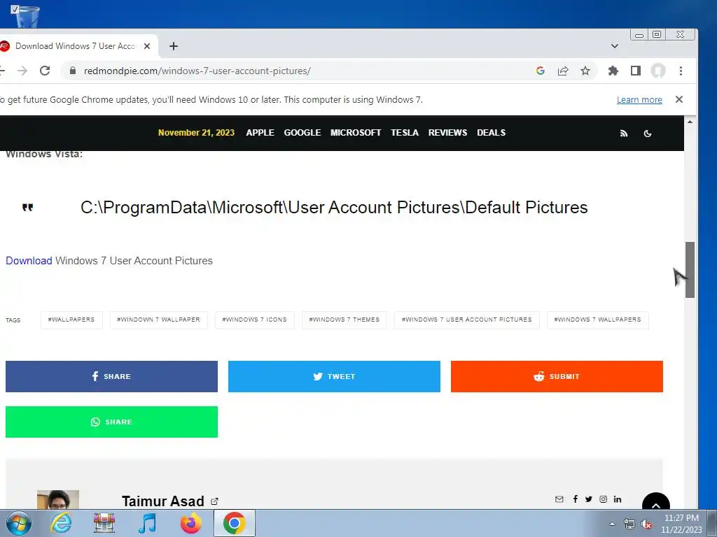Open the #WALLPAPERS tag
The height and width of the screenshot is (537, 717).
pos(71,320)
